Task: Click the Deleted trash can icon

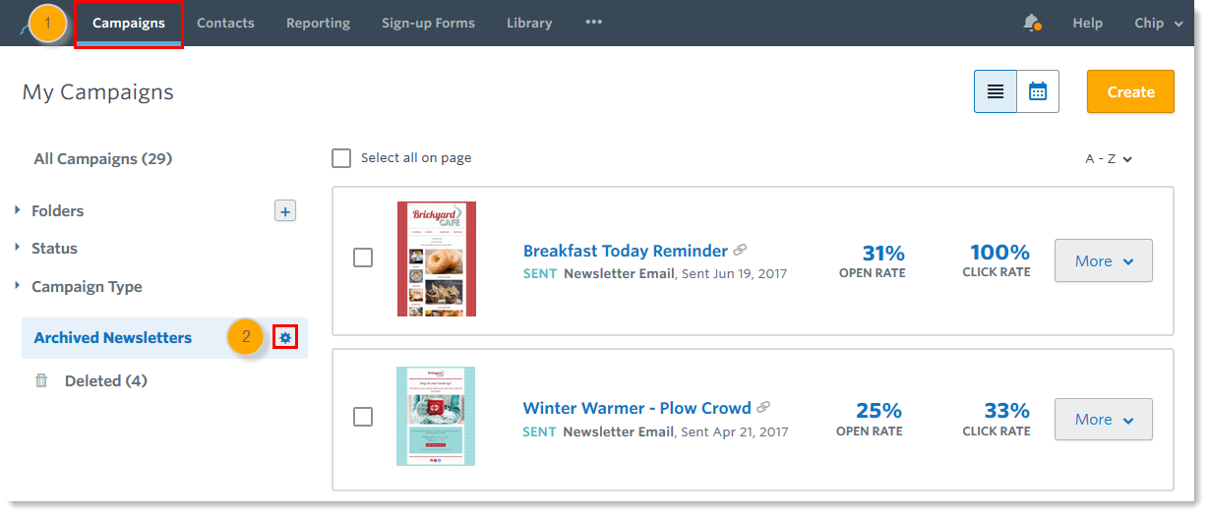Action: click(x=41, y=380)
